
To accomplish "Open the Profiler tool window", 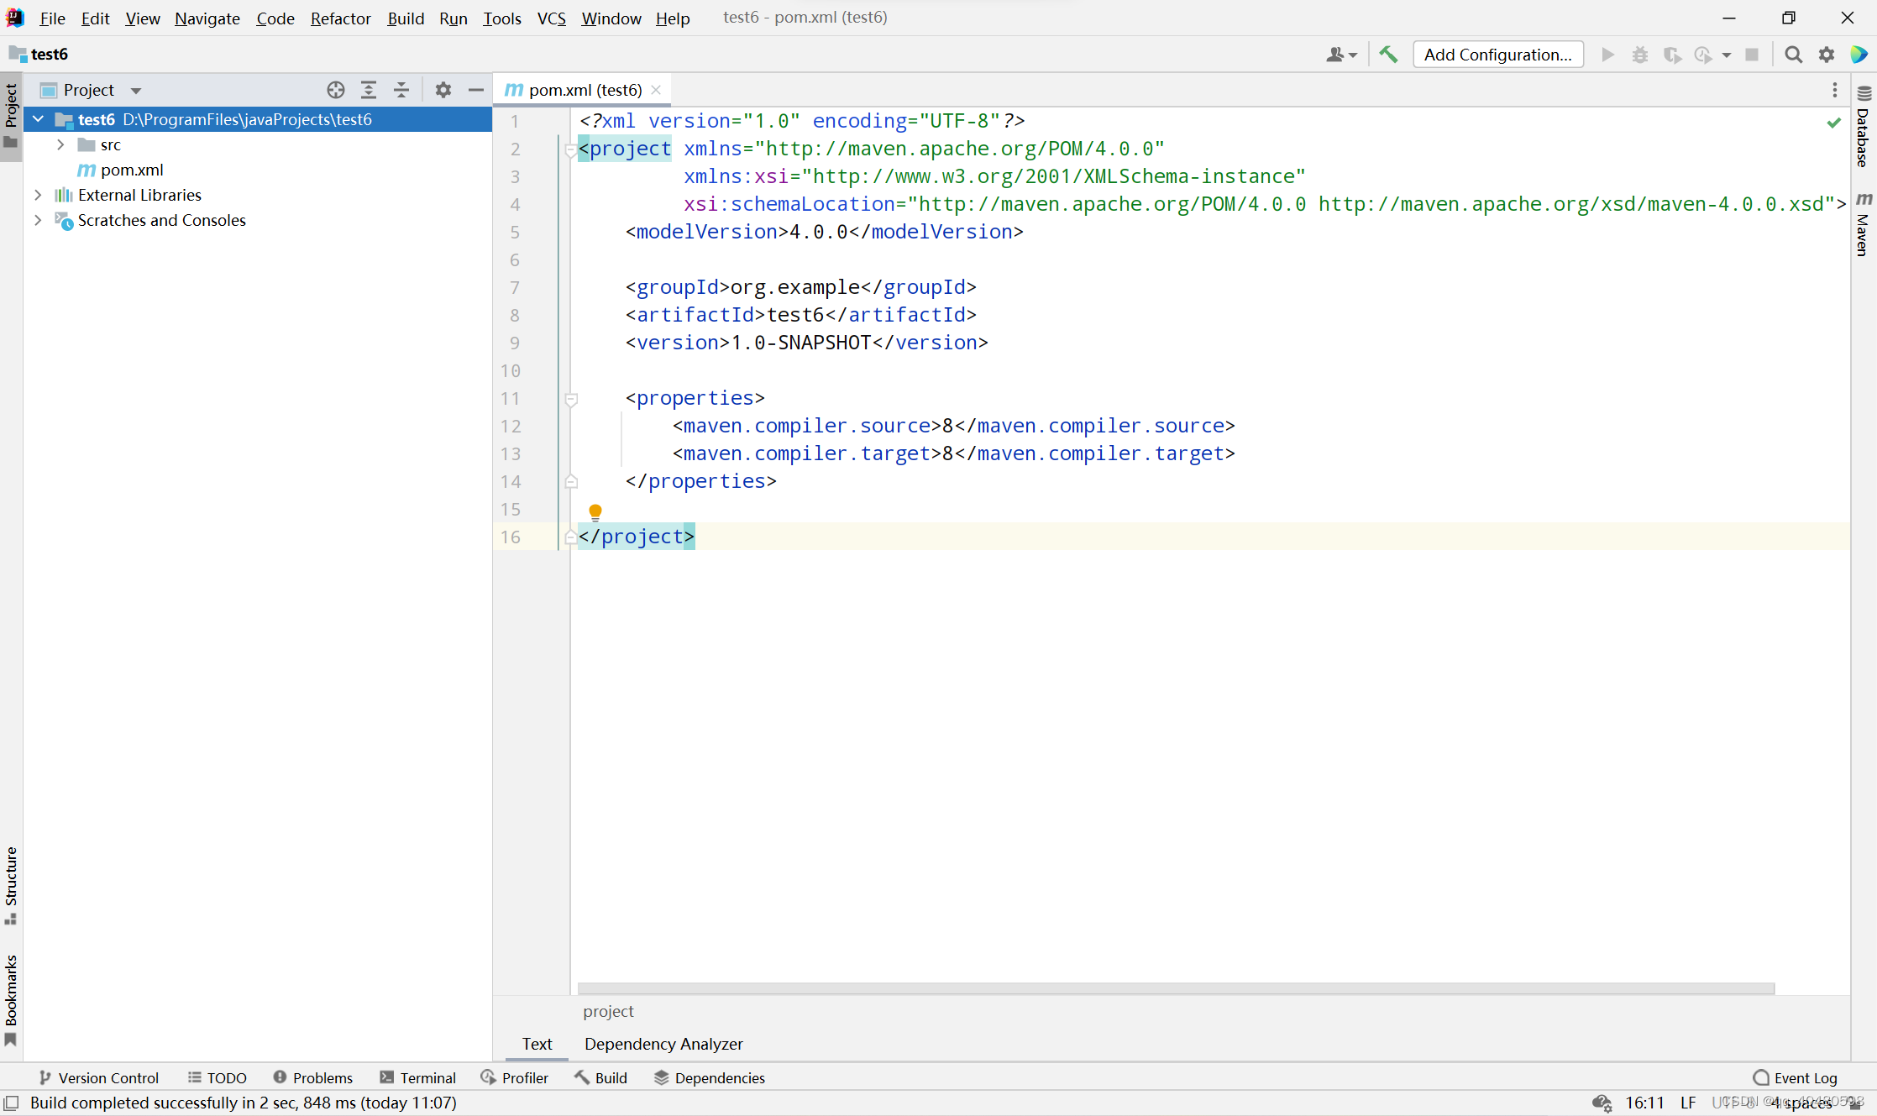I will tap(514, 1077).
